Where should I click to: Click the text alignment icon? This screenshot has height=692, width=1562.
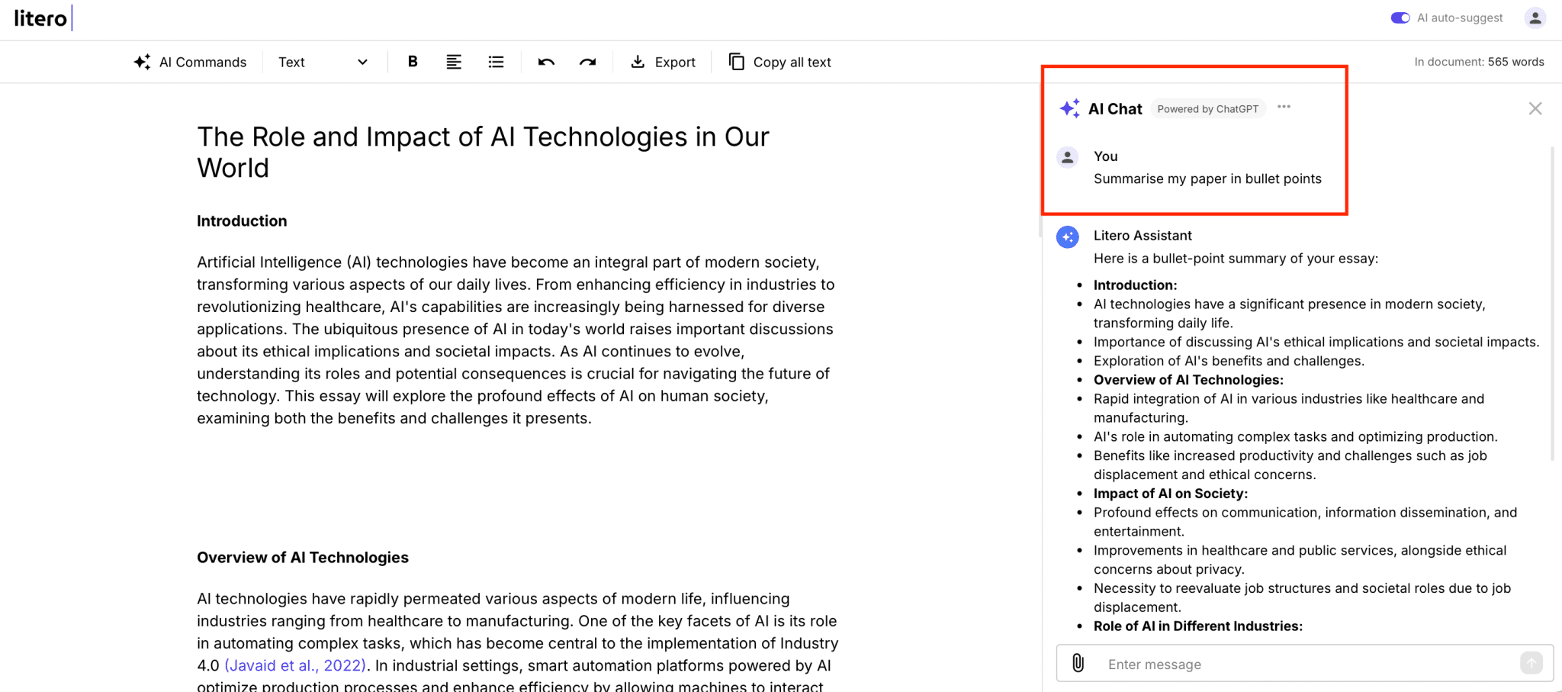454,62
